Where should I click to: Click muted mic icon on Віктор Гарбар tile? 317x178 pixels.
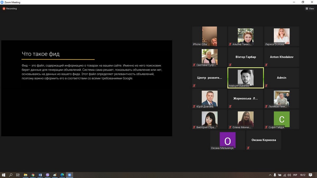[230, 65]
